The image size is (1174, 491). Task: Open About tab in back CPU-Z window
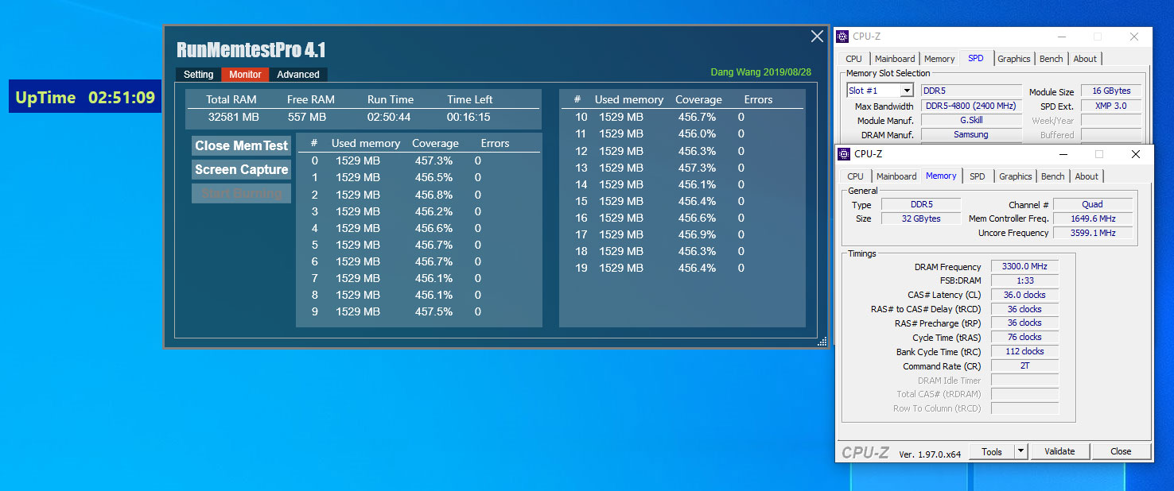(1085, 59)
